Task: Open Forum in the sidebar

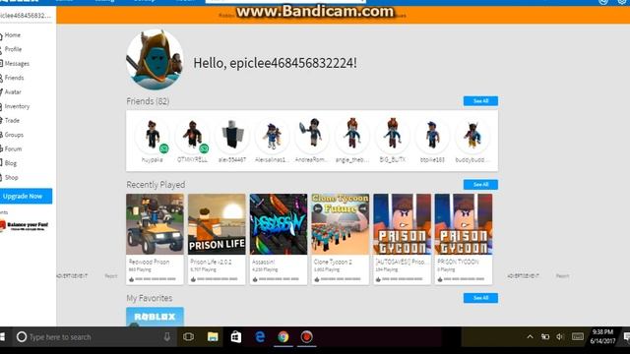Action: [x=13, y=148]
